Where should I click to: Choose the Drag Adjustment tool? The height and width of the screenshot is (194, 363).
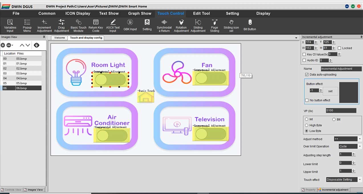[61, 26]
